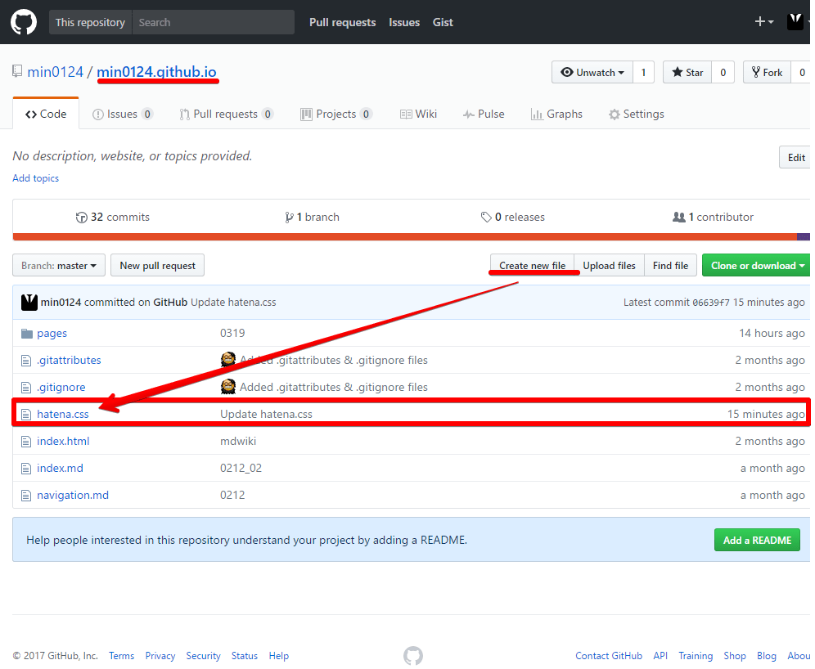The image size is (815, 669).
Task: Open Pull requests in the top navigation
Action: point(342,22)
